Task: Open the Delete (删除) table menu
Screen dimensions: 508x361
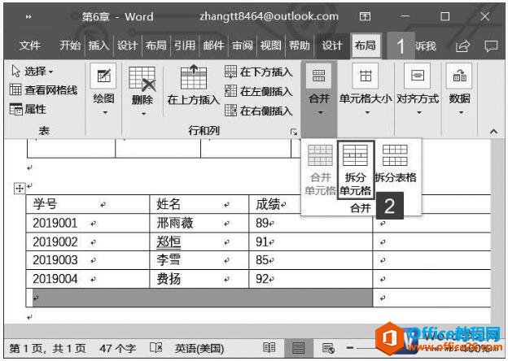Action: tap(142, 91)
